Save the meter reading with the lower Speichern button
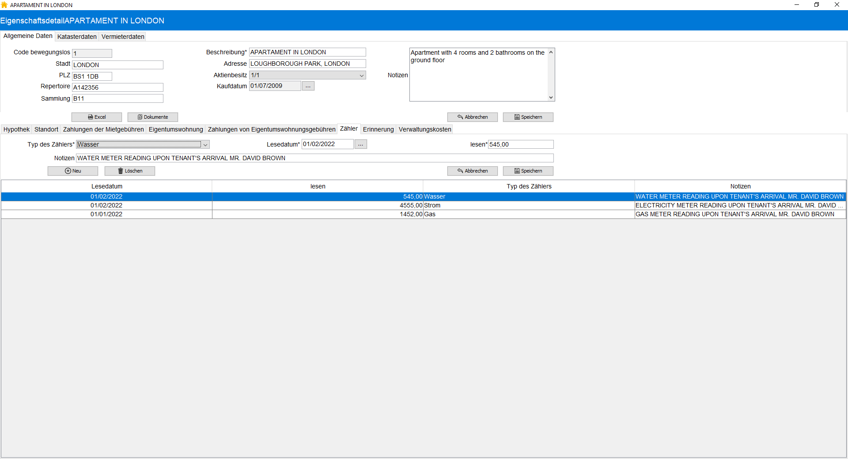The image size is (848, 459). (528, 171)
